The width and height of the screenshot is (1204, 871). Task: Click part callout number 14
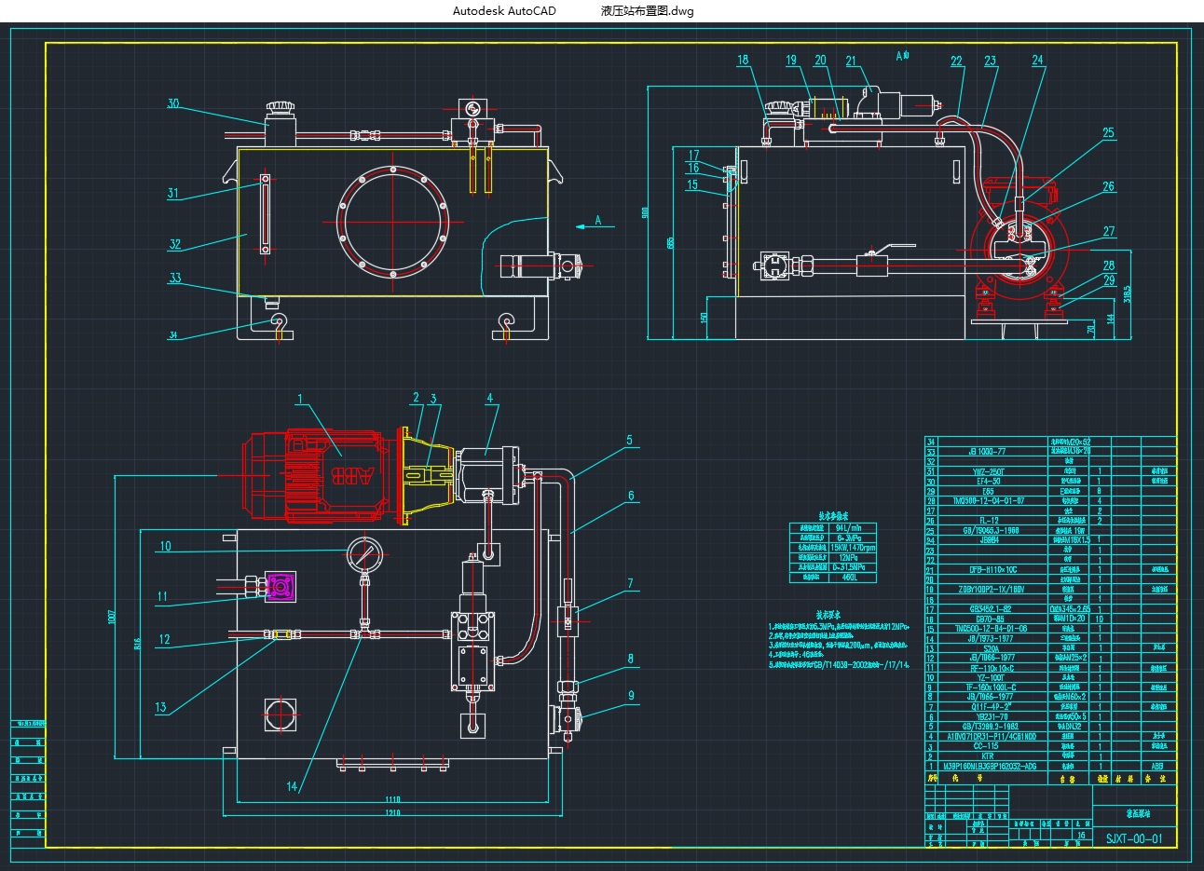pos(292,786)
